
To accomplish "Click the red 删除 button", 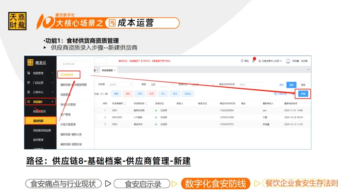I will (x=128, y=94).
